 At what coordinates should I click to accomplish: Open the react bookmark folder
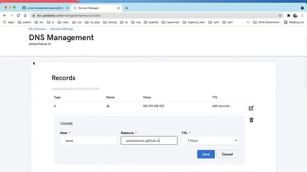[x=63, y=22]
